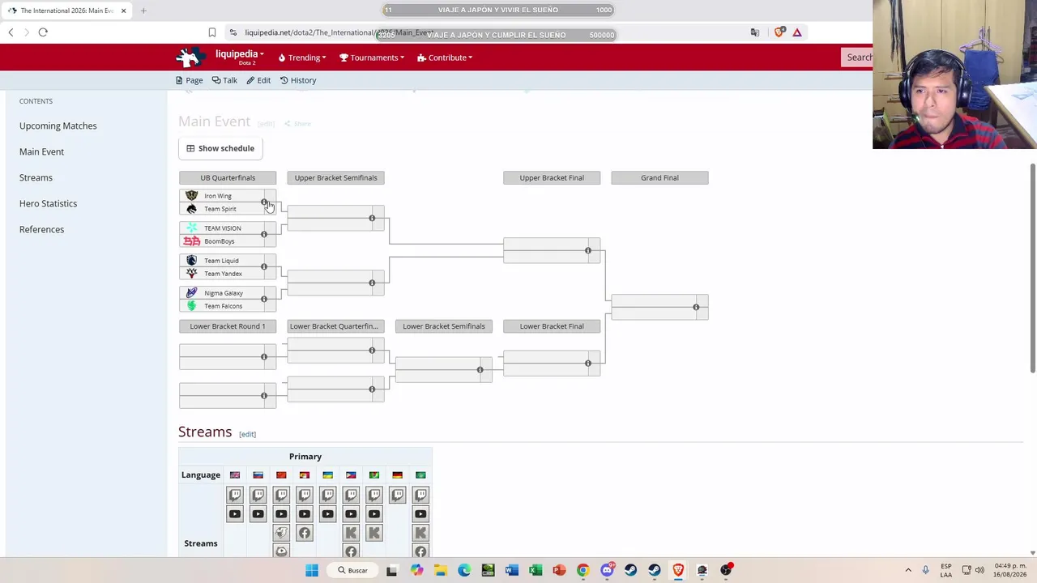Screen dimensions: 1037x583
Task: Select the Page tab
Action: [189, 80]
